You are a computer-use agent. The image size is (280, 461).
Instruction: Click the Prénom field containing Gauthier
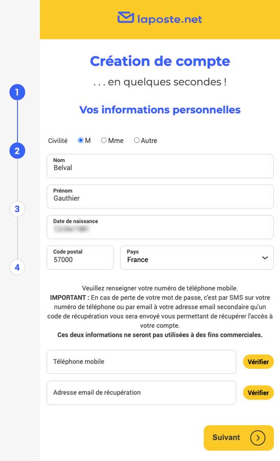(160, 197)
